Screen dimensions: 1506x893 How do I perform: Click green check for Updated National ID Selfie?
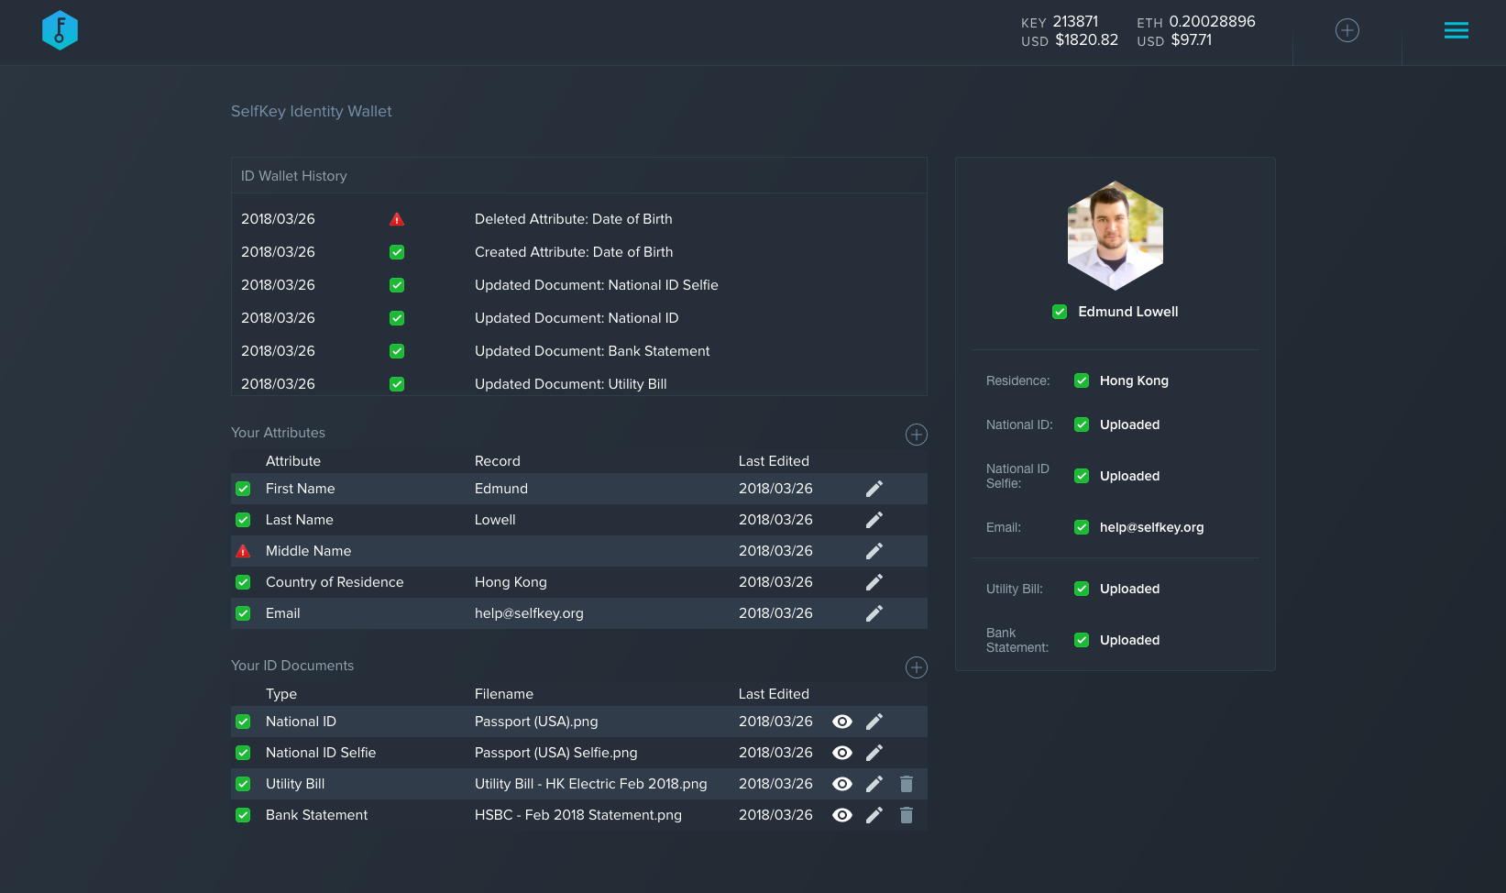pos(397,285)
